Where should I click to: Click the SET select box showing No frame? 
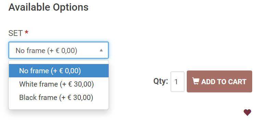(59, 50)
